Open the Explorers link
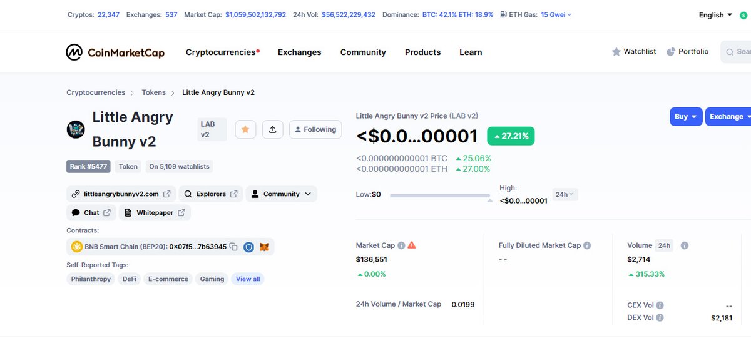The width and height of the screenshot is (751, 341). click(211, 194)
